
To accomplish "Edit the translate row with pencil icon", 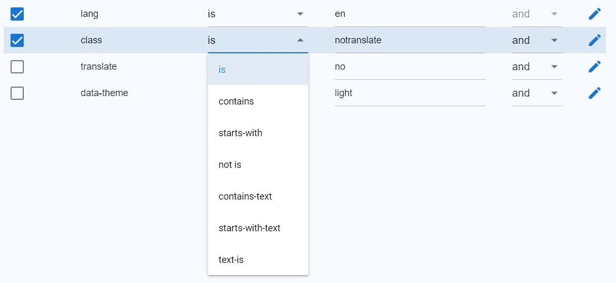I will [594, 67].
